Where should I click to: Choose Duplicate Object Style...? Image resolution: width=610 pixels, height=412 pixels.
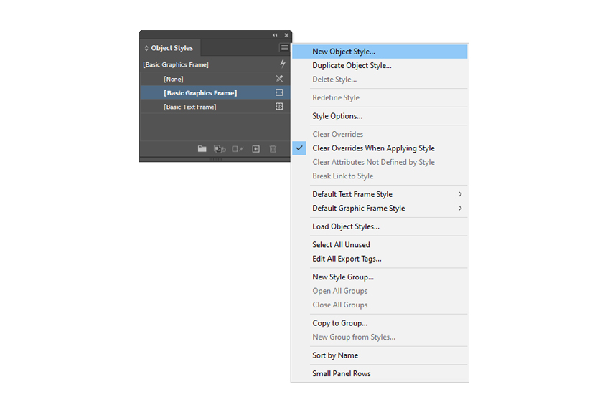pyautogui.click(x=380, y=66)
